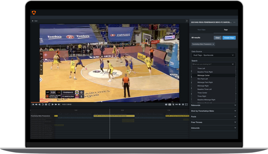The image size is (268, 154).
Task: Skip to the start of the video
Action: pos(33,105)
